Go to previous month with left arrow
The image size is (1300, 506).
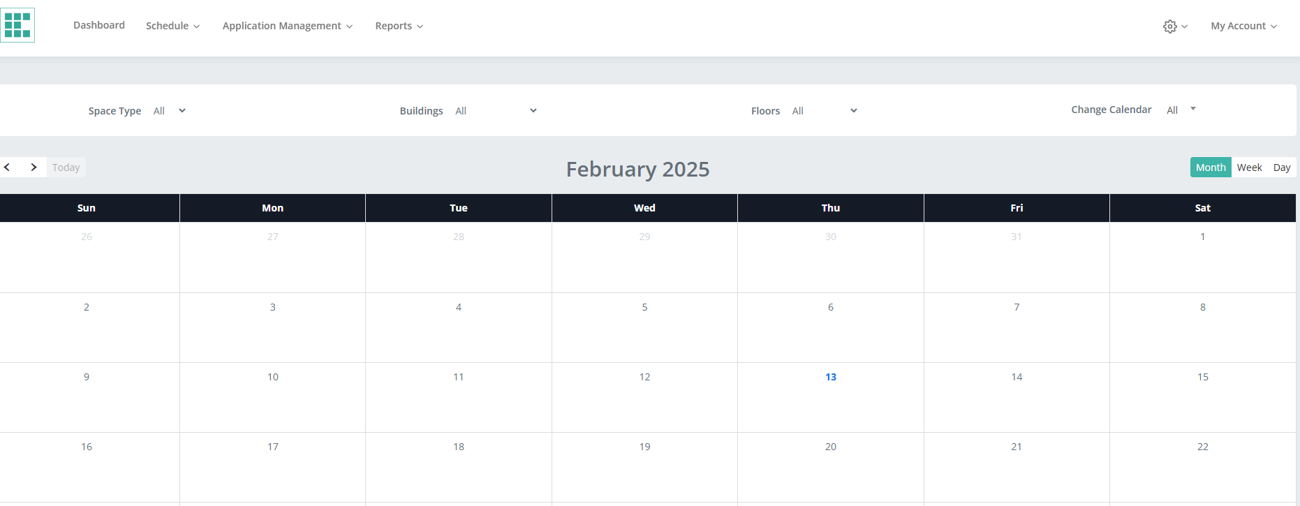8,168
